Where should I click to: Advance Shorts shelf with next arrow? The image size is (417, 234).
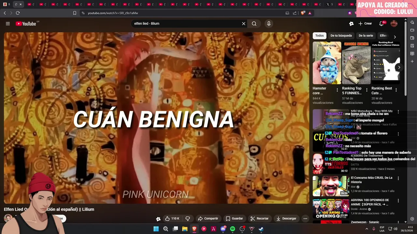[x=399, y=67]
